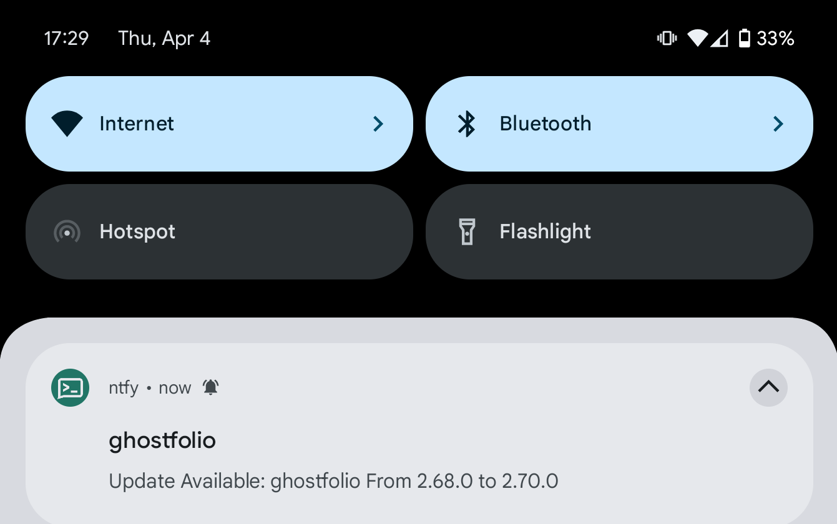The width and height of the screenshot is (837, 524).
Task: Toggle the Bluetooth quick setting label
Action: pos(546,124)
